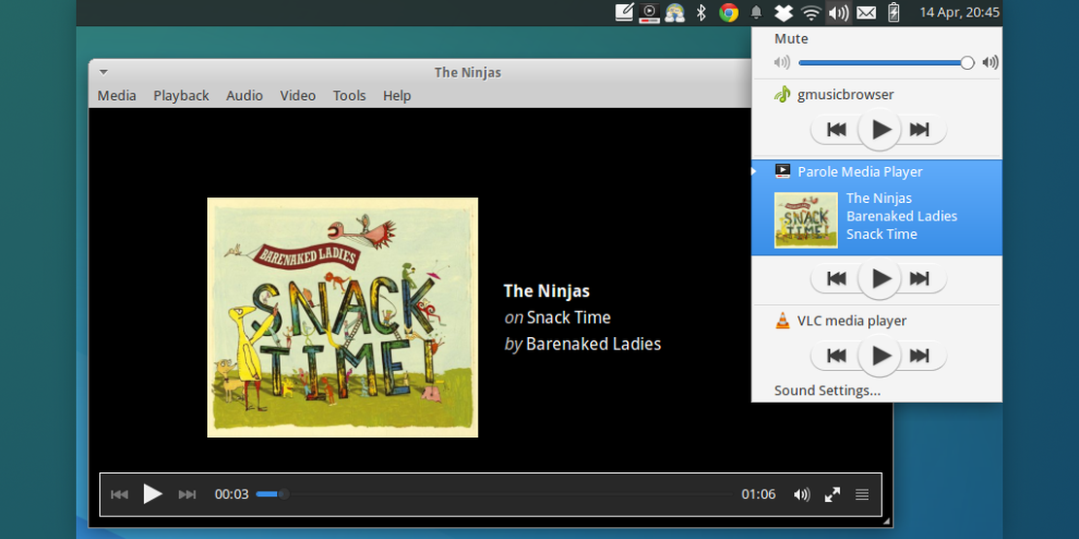Click the 'on Snack Time' line in the player
1079x539 pixels.
pyautogui.click(x=557, y=318)
